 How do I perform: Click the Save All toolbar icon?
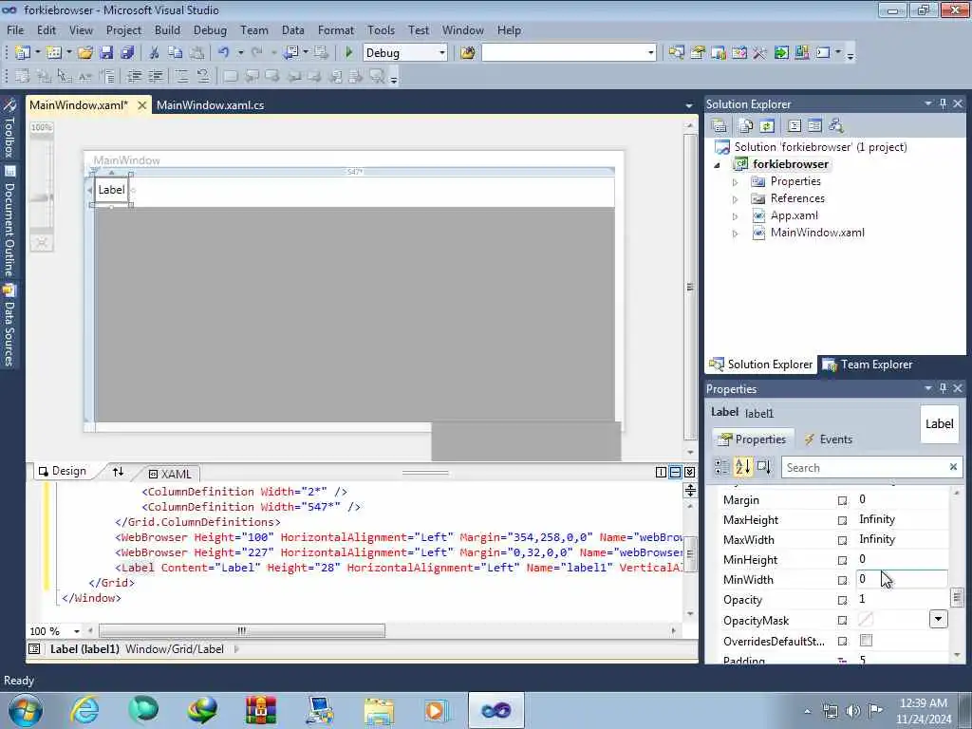click(x=128, y=53)
